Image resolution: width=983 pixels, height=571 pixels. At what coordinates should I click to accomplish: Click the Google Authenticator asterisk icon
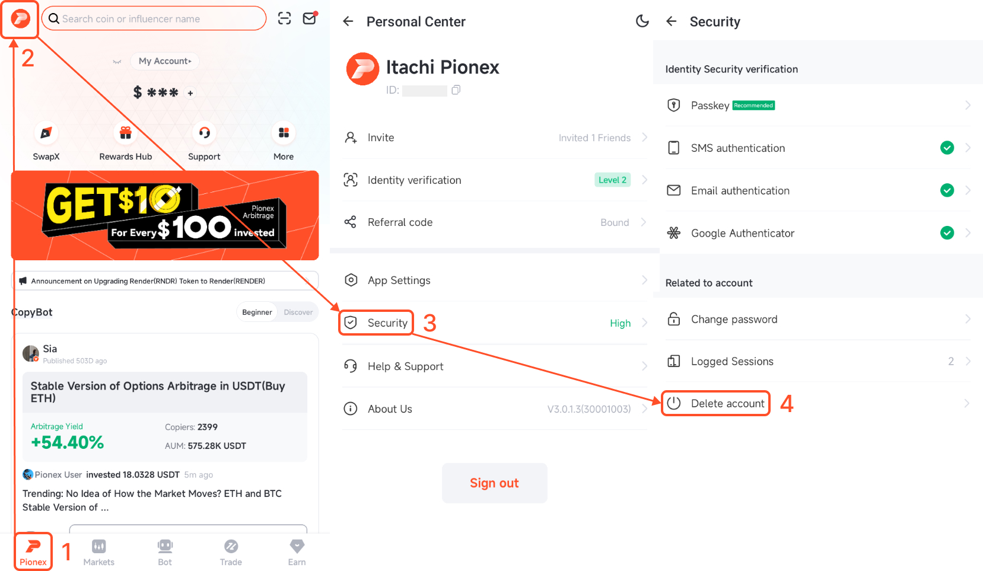[674, 233]
